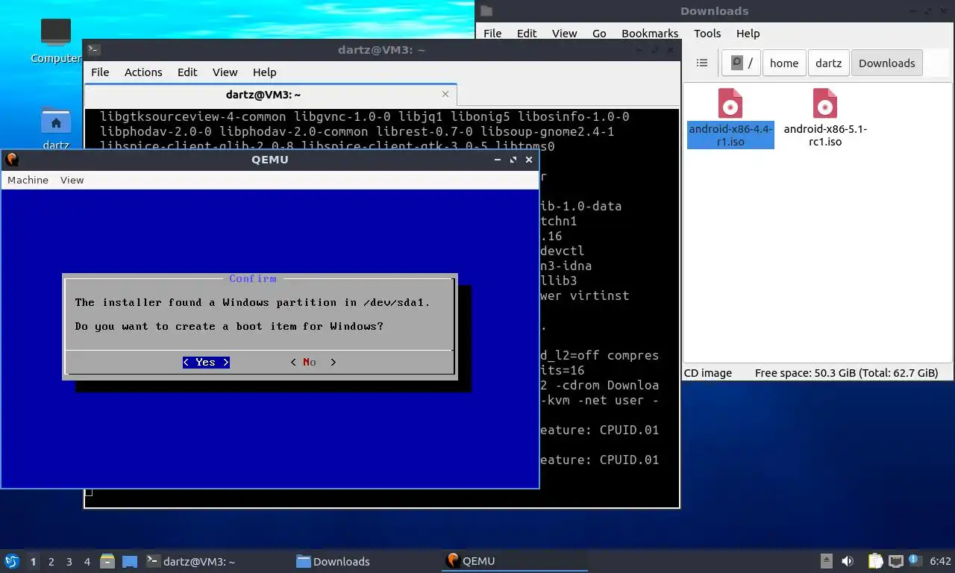Select android-x86-5.1-rc1.iso file icon
The image size is (955, 573).
coord(824,118)
